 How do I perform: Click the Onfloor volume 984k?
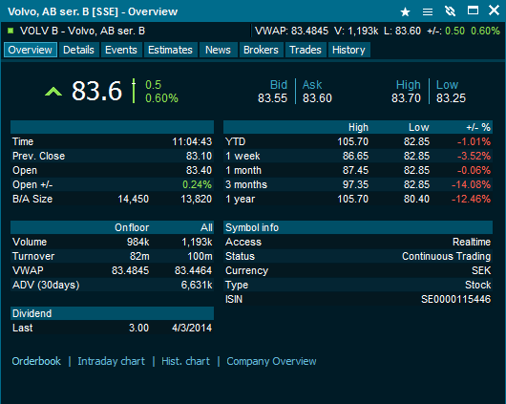tap(137, 242)
